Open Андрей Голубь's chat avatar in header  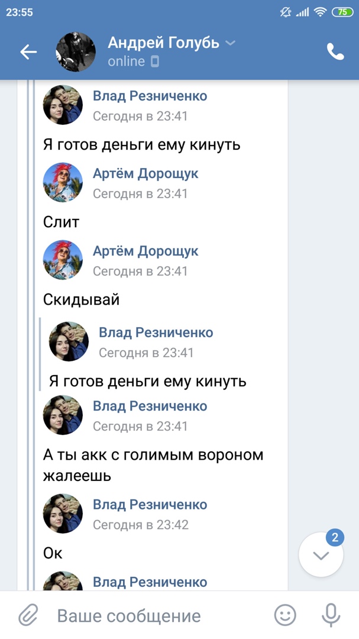(76, 52)
